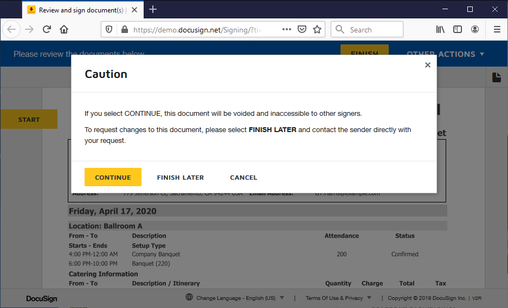Screen dimensions: 508x308
Task: Click the 'Company Banquet' entry
Action: 156,254
